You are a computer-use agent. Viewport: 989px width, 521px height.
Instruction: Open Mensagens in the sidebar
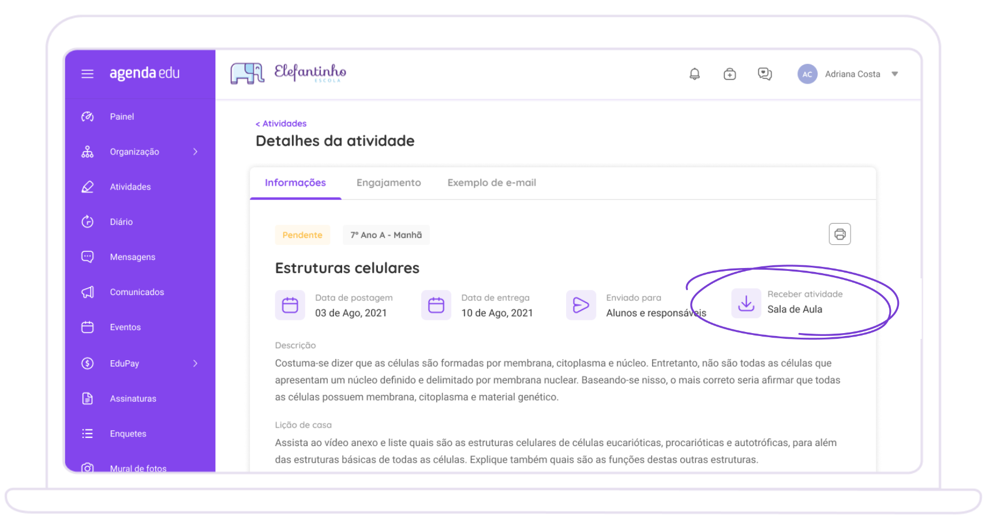coord(133,257)
